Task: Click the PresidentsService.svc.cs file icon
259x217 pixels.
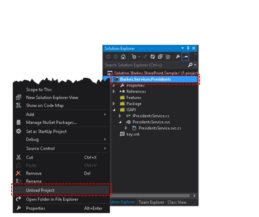Action: pyautogui.click(x=134, y=128)
